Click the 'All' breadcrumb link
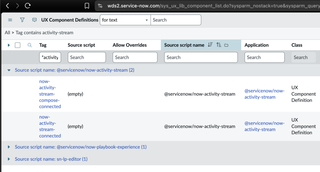 7,32
